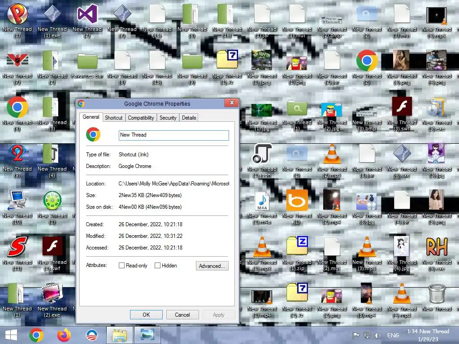The image size is (459, 344).
Task: Click the Location path value
Action: click(173, 184)
